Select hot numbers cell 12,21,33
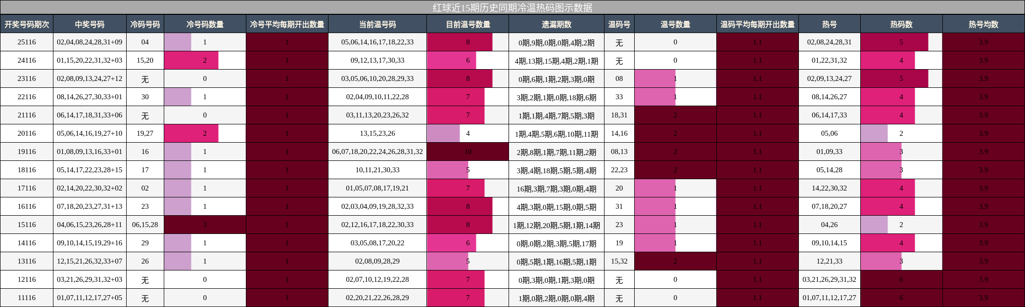Viewport: 1025px width, 307px height. click(830, 261)
